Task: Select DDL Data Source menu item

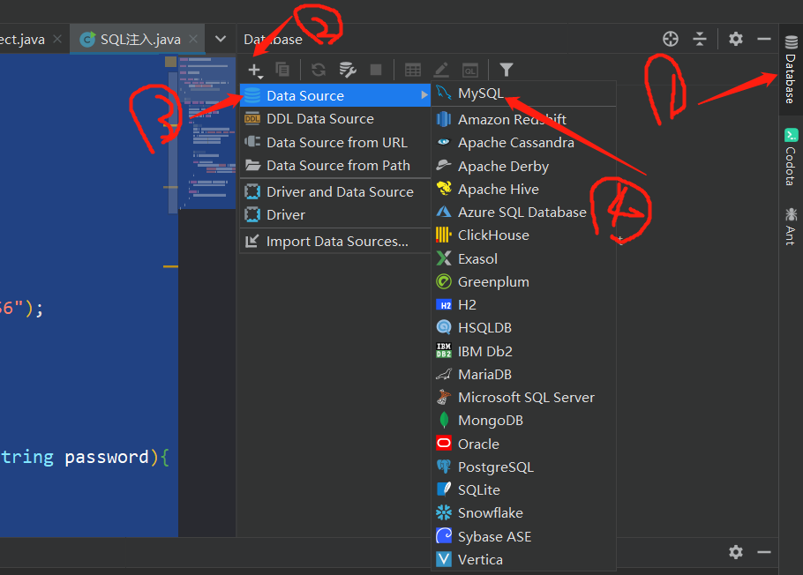Action: point(335,119)
